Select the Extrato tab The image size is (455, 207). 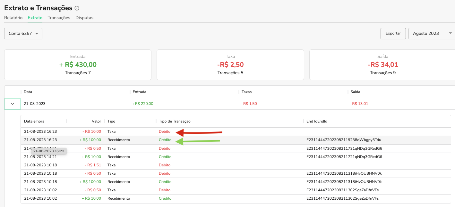pyautogui.click(x=35, y=18)
